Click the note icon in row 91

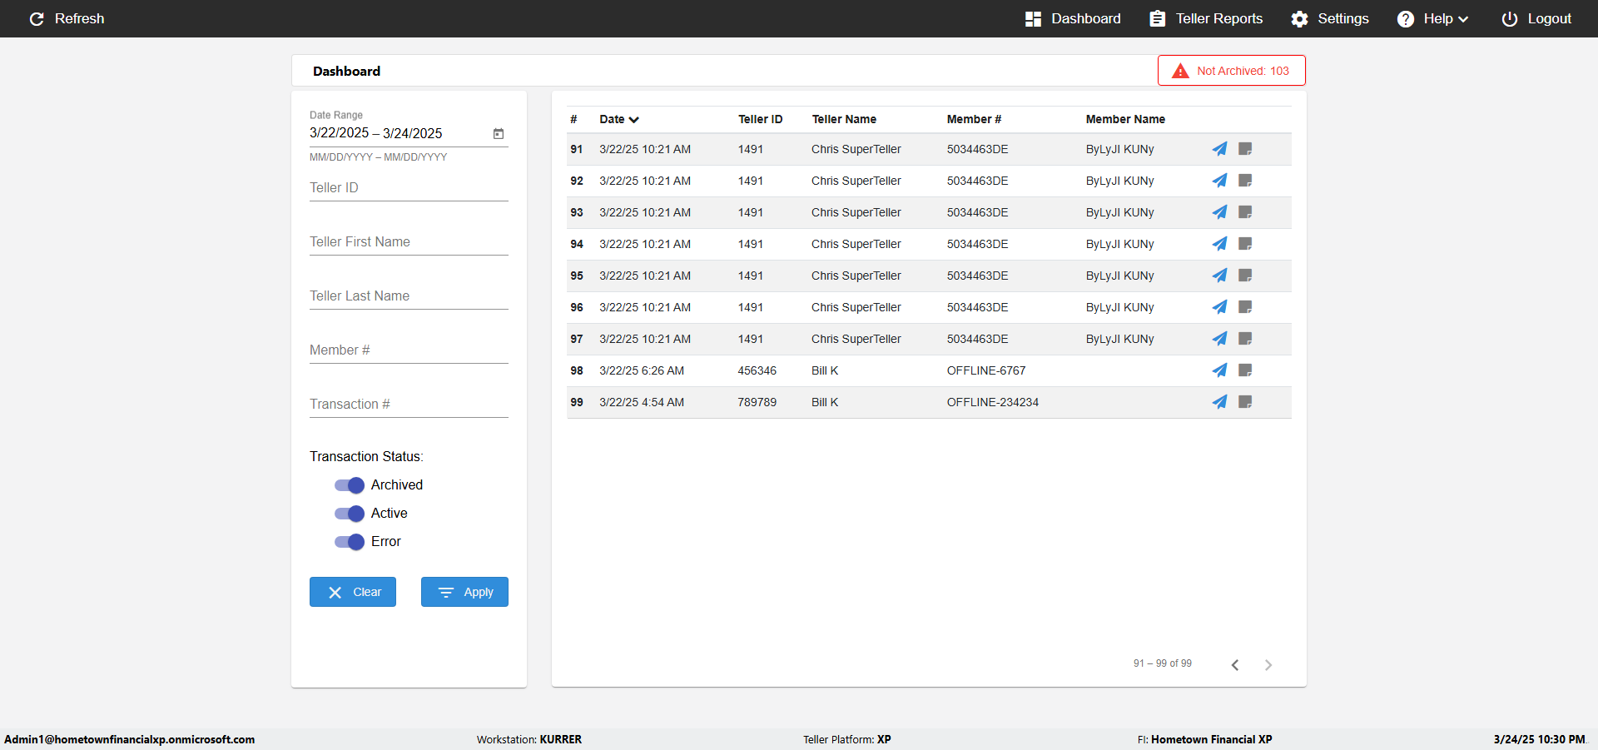coord(1245,149)
